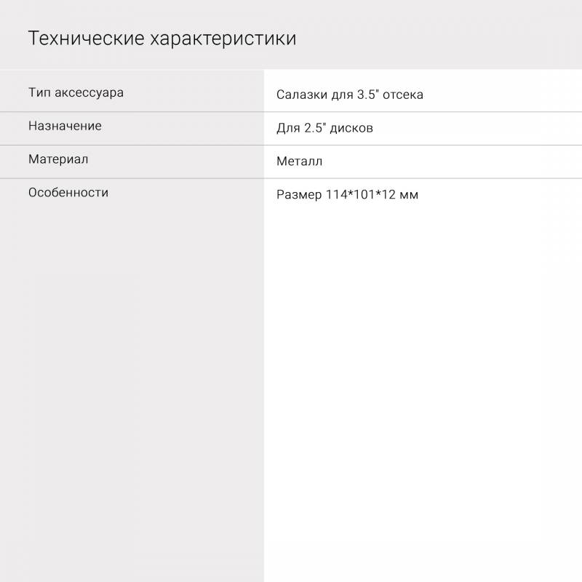Click the 'Назначение' row label
This screenshot has height=582, width=582.
[x=65, y=126]
